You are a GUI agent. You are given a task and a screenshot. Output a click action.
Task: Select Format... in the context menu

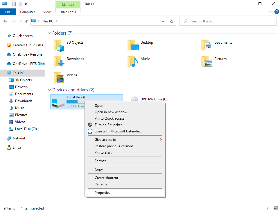pos(125,161)
